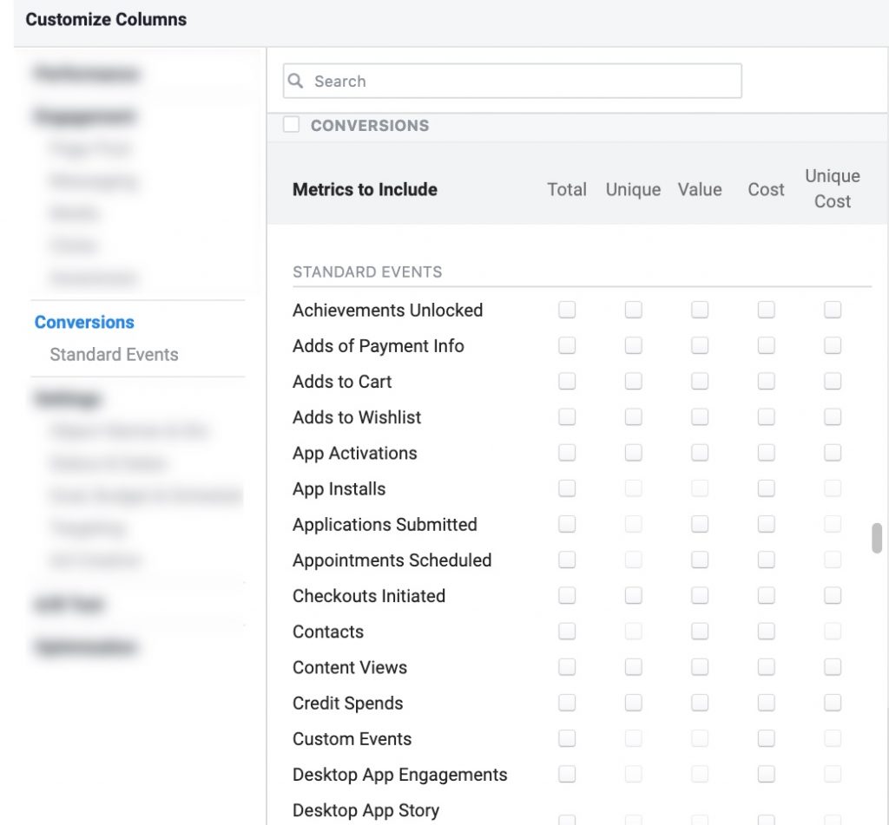Enable Total for App Installs
This screenshot has height=825, width=889.
pyautogui.click(x=567, y=488)
